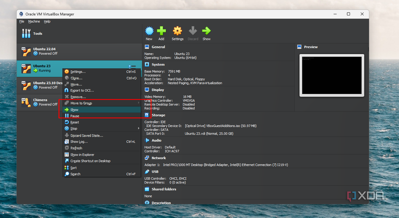Select Show in Explorer entry
Viewport: 399px width, 218px height.
click(102, 155)
